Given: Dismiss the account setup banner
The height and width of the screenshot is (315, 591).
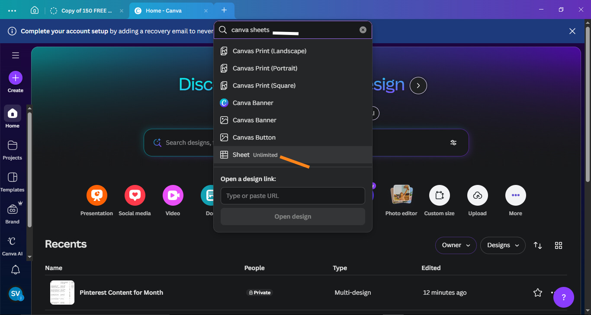Looking at the screenshot, I should pos(572,31).
